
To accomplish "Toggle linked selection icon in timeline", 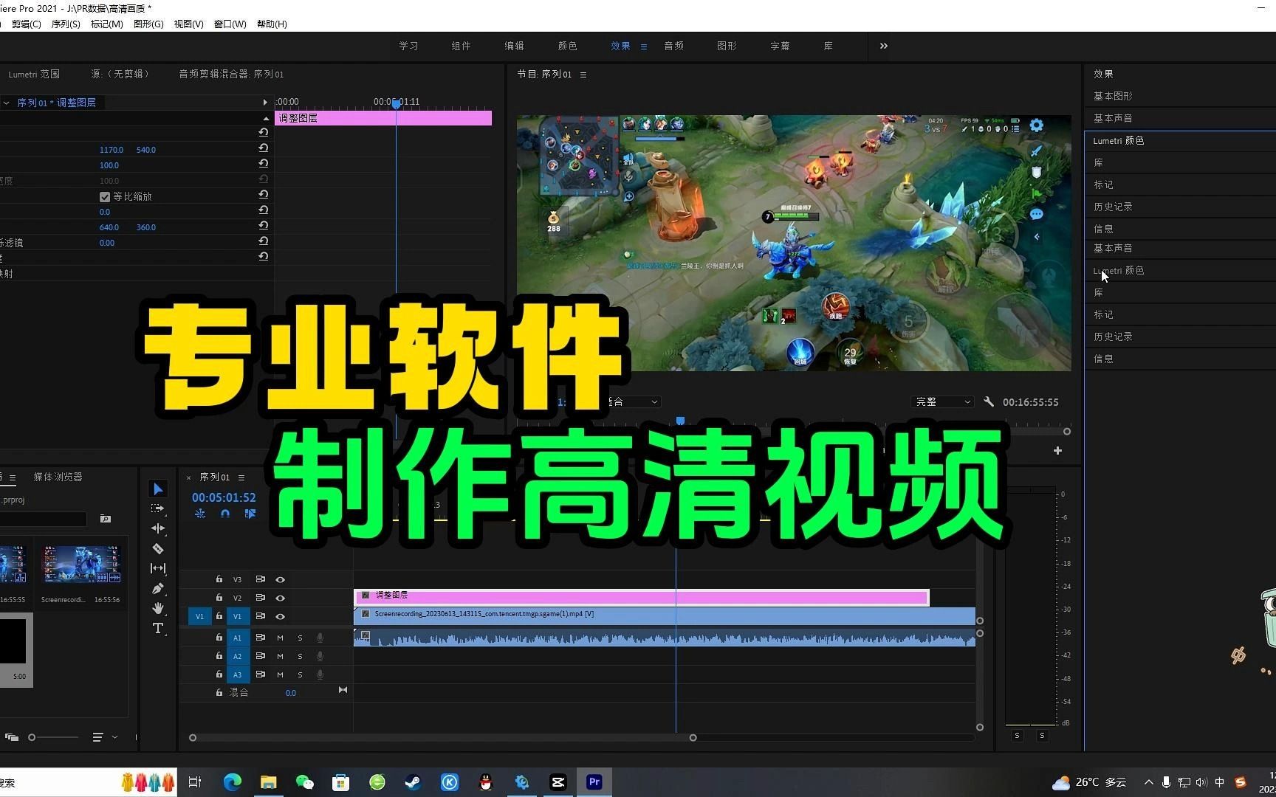I will pos(250,514).
